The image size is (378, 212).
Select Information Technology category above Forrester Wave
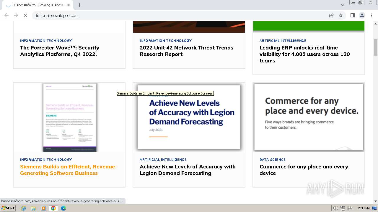(x=46, y=41)
